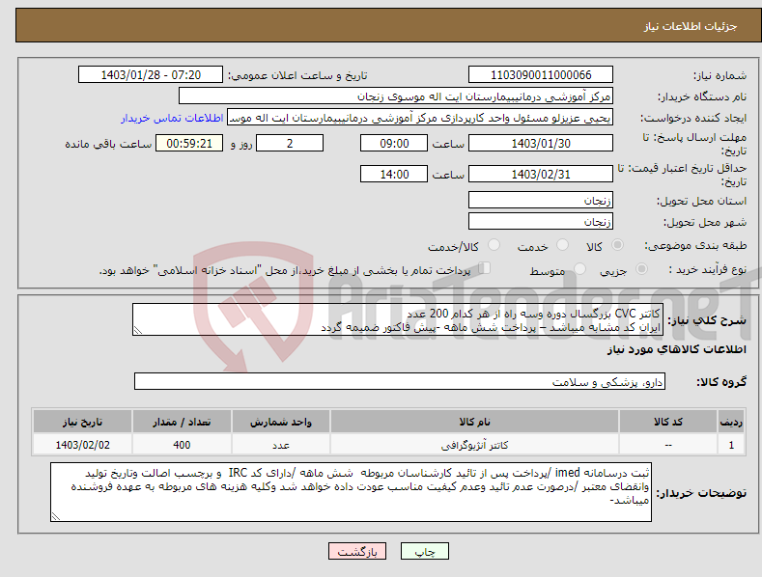
Task: Click the ردیف column header
Action: point(731,422)
